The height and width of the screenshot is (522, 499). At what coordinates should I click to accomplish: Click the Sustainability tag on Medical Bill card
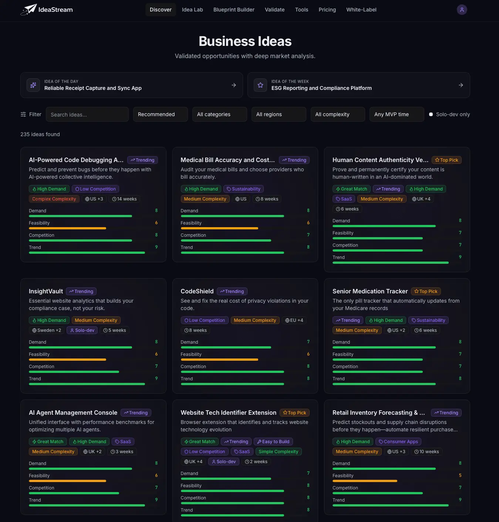[243, 189]
